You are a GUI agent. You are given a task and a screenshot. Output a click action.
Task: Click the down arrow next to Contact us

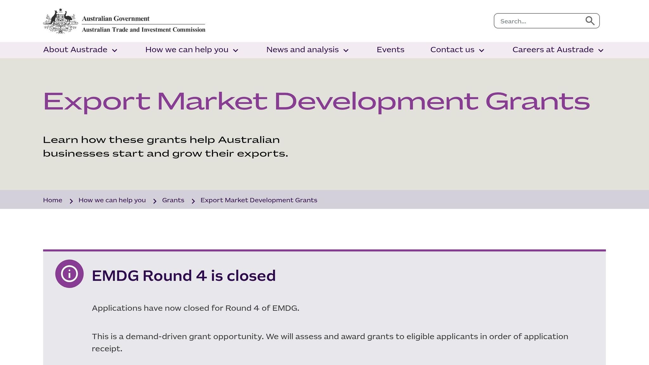click(482, 50)
